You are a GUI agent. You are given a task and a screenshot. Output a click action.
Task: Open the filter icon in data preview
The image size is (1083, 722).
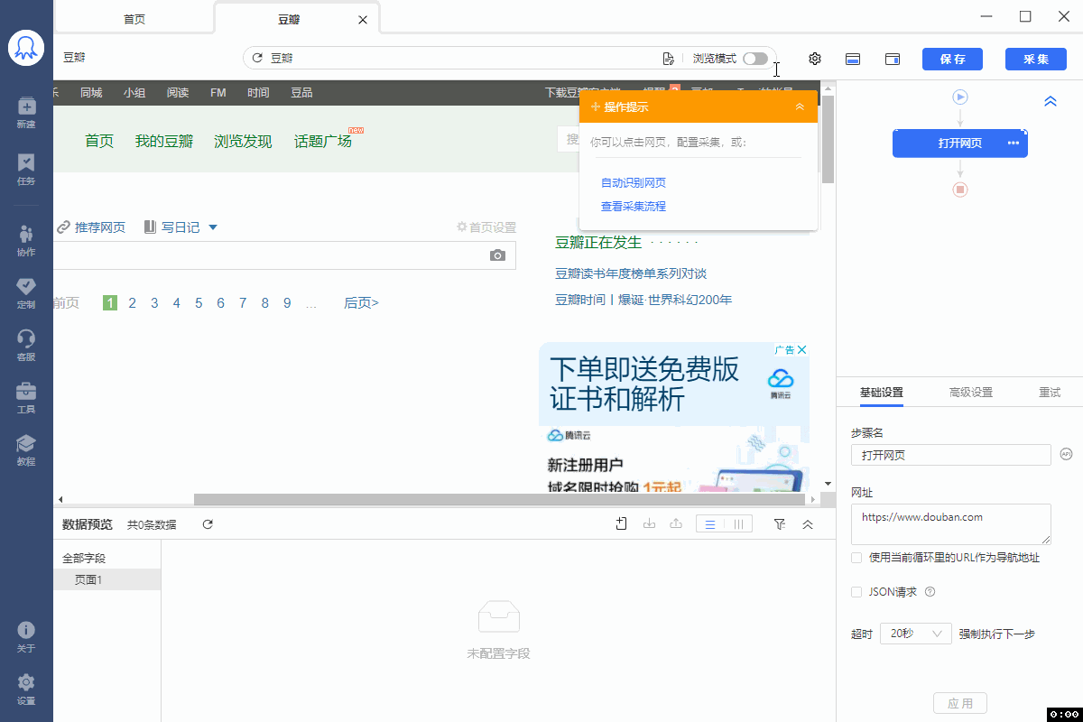pyautogui.click(x=780, y=523)
